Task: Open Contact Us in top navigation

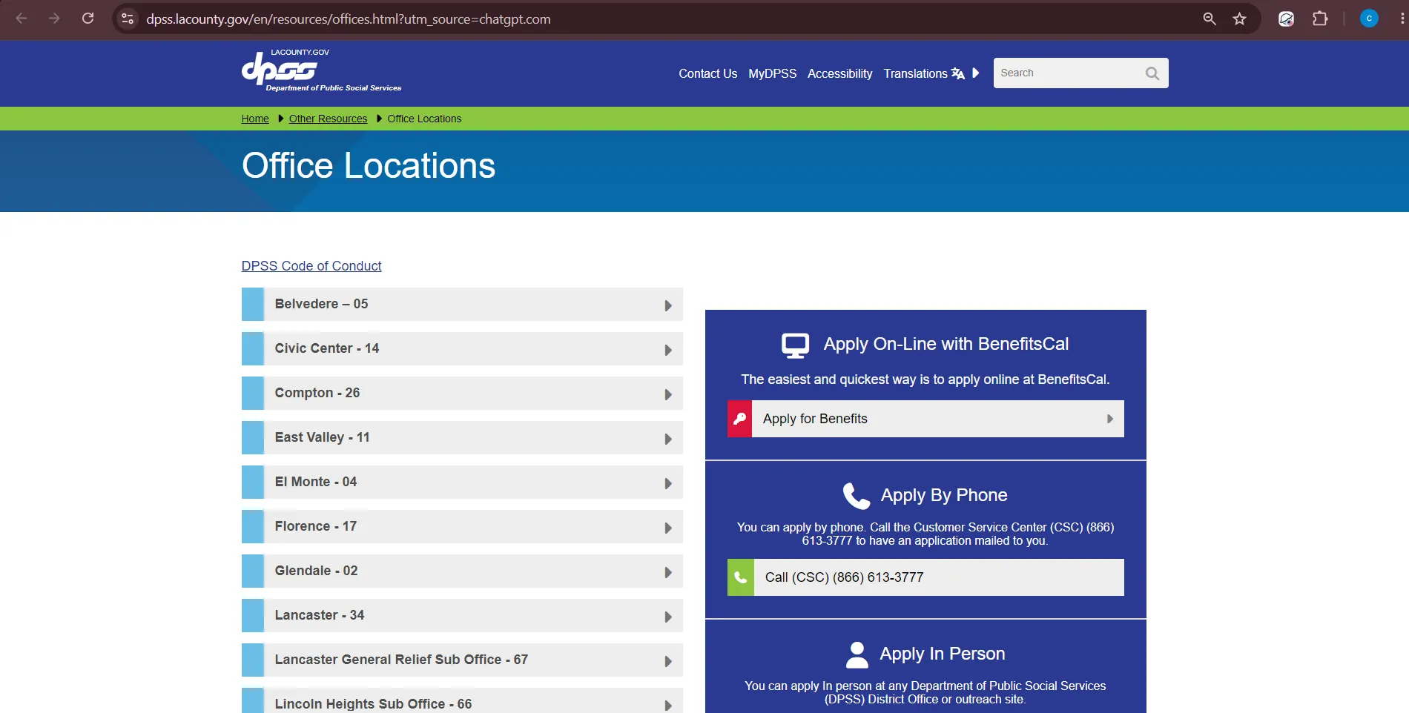Action: (x=707, y=73)
